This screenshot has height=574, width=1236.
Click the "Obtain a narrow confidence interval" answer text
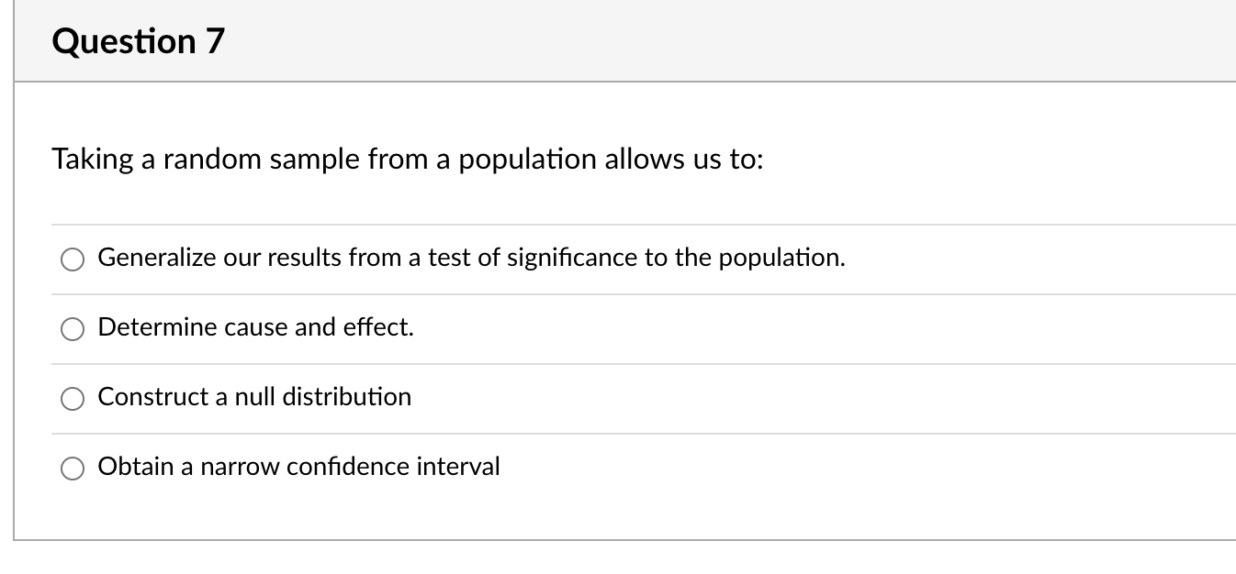(298, 468)
